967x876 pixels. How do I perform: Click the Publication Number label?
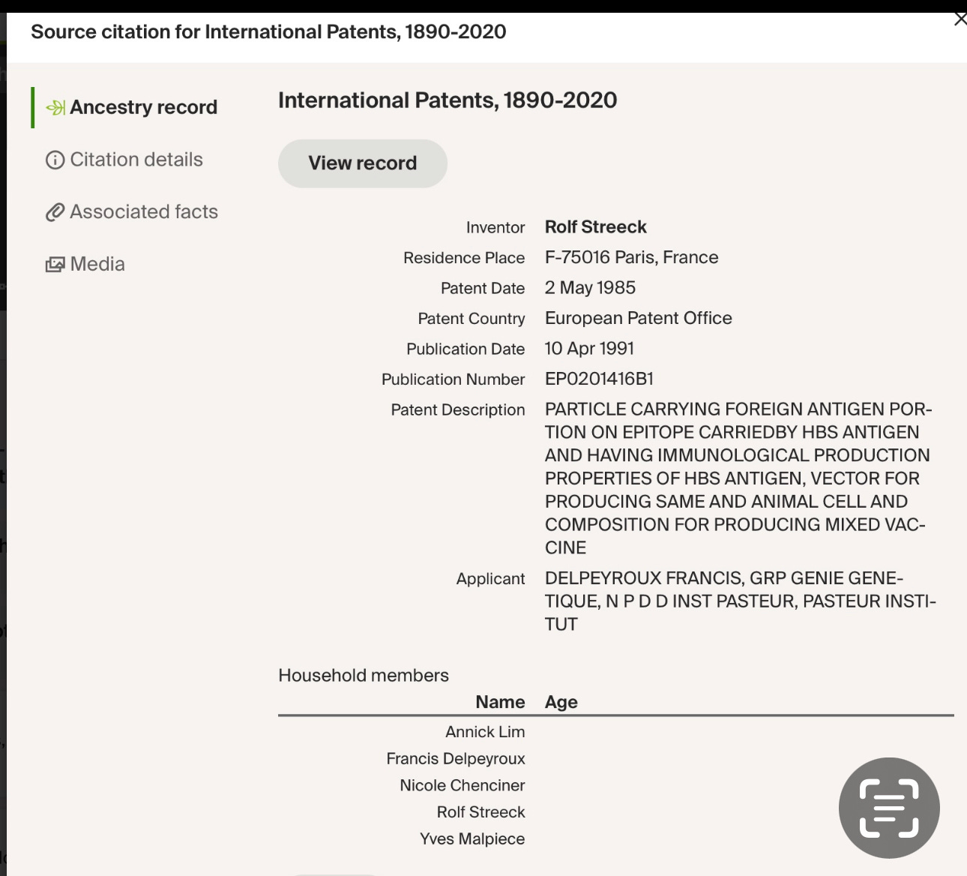453,379
